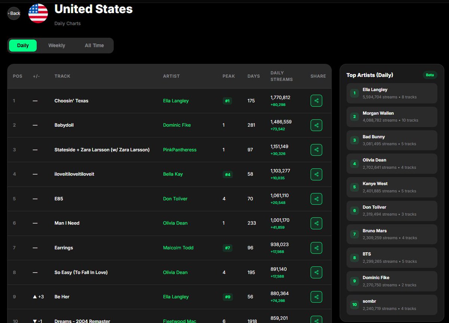Share the Man I Need track

tap(316, 223)
